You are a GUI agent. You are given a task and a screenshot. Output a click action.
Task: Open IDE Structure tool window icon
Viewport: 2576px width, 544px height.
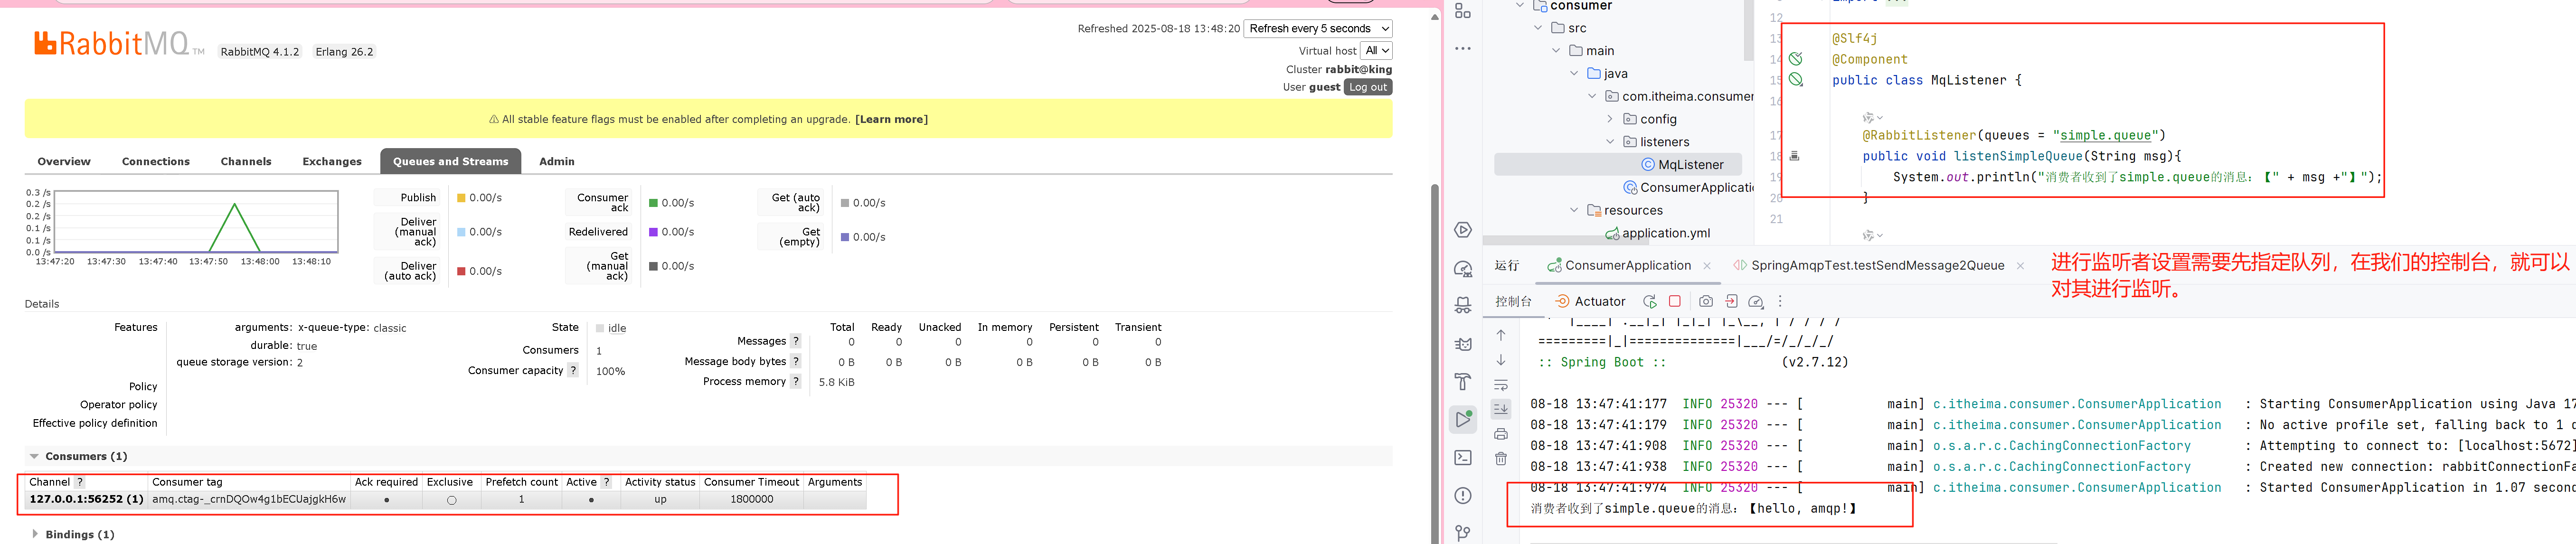[x=1463, y=11]
